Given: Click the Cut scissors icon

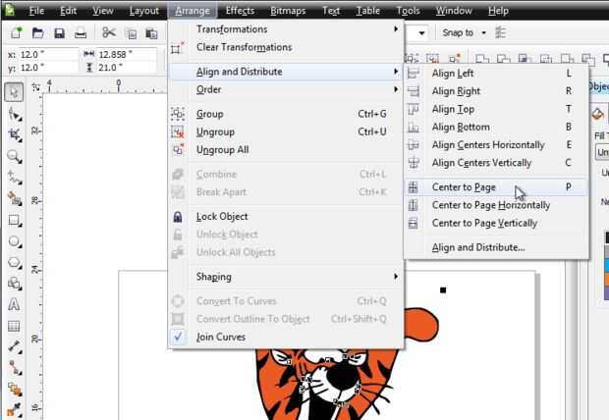Looking at the screenshot, I should click(x=109, y=32).
